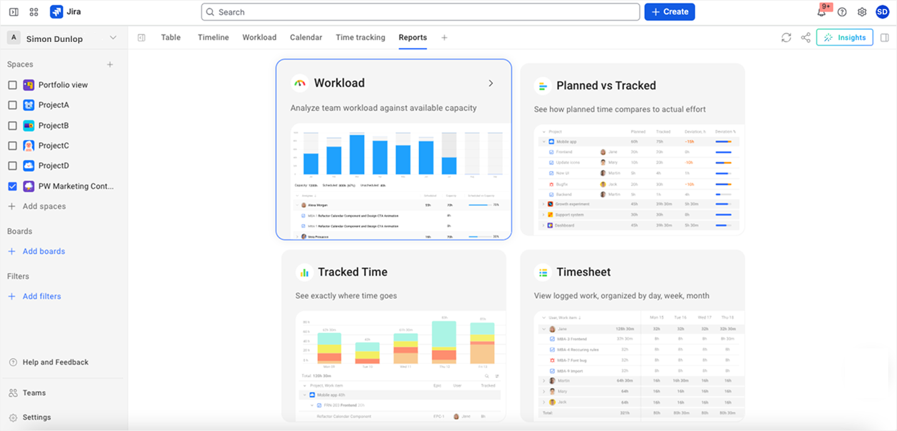Open the notifications bell
897x431 pixels.
821,12
